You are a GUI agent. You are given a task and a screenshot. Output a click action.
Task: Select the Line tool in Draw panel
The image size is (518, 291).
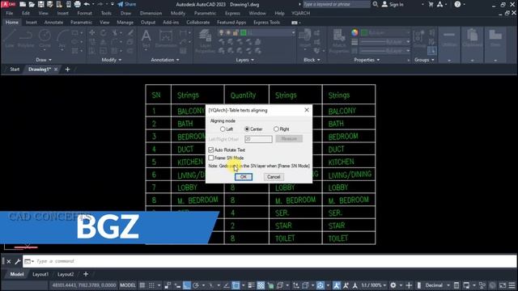click(10, 39)
